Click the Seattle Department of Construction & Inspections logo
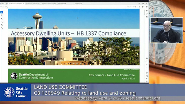This screenshot has height=104, width=185. pyautogui.click(x=32, y=76)
